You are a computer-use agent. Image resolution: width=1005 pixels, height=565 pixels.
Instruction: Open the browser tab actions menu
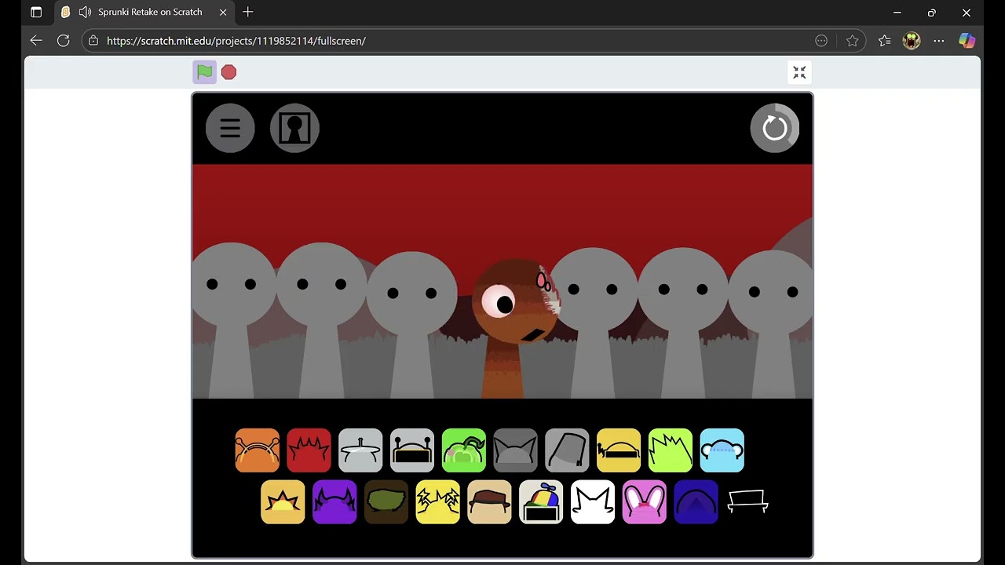(x=36, y=13)
